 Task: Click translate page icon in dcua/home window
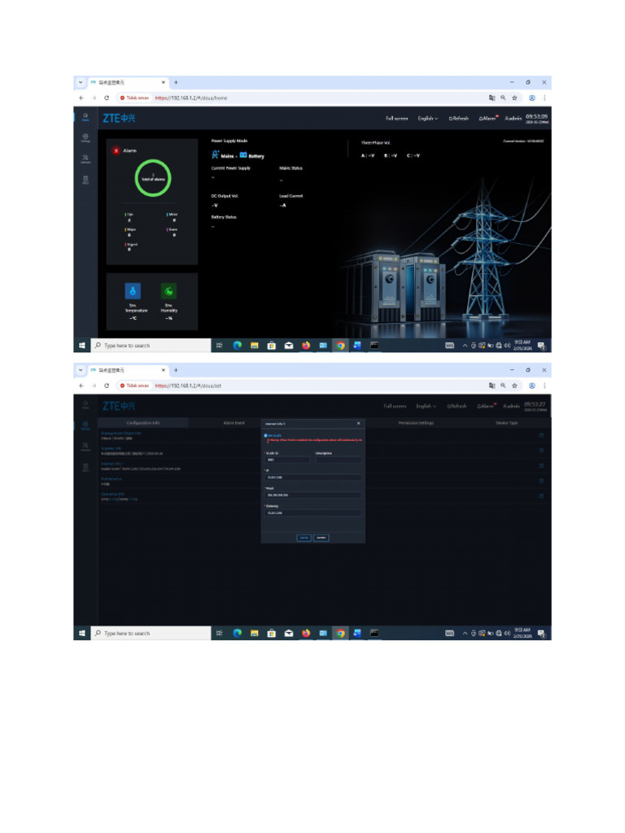tap(492, 98)
